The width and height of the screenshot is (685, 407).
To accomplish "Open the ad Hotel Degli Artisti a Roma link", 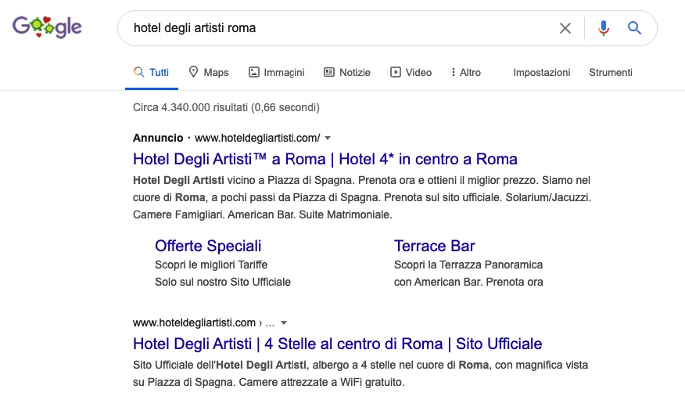I will coord(325,159).
